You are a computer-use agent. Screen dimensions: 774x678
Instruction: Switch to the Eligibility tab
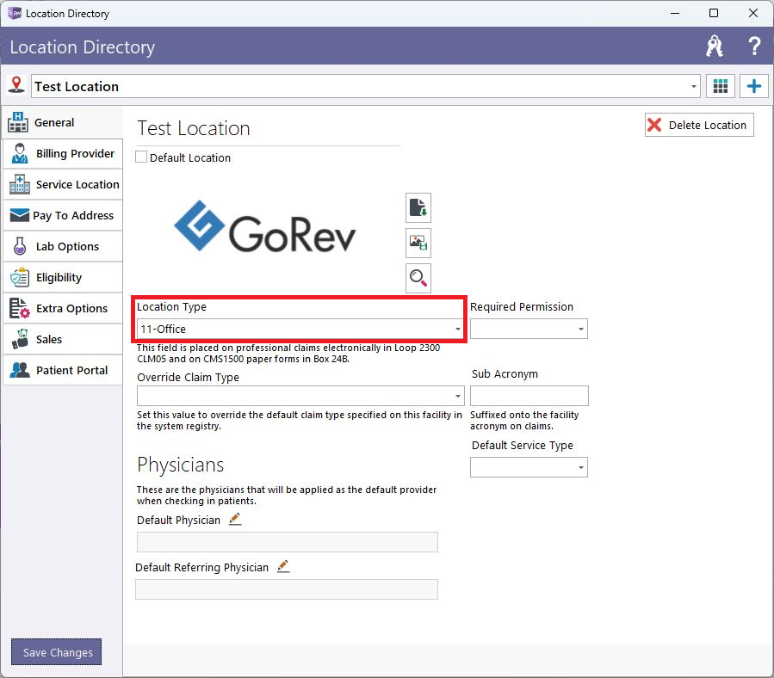63,277
